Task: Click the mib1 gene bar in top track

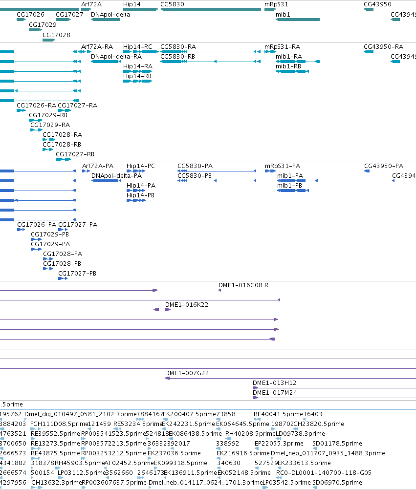Action: pos(298,20)
